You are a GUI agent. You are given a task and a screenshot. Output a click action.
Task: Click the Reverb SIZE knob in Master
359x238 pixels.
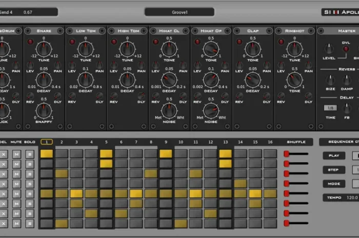(331, 80)
